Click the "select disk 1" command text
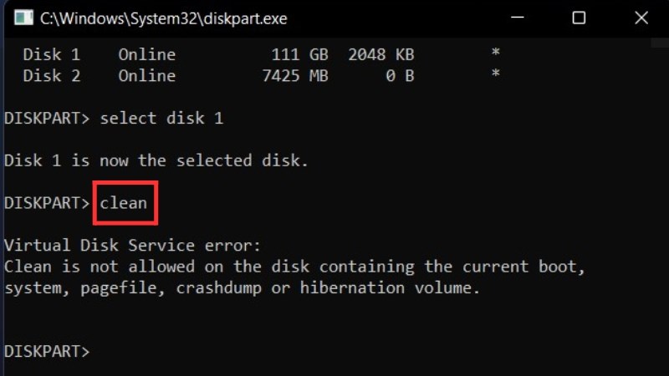 [161, 119]
